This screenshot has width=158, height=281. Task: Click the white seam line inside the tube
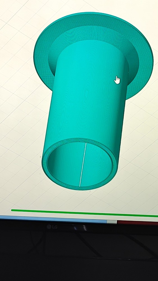tap(83, 164)
